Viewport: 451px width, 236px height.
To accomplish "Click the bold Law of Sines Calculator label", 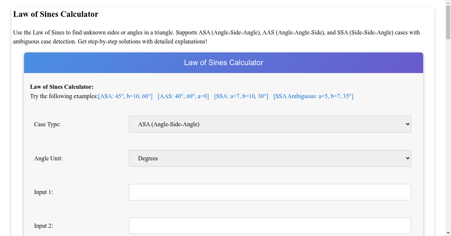I will click(62, 87).
